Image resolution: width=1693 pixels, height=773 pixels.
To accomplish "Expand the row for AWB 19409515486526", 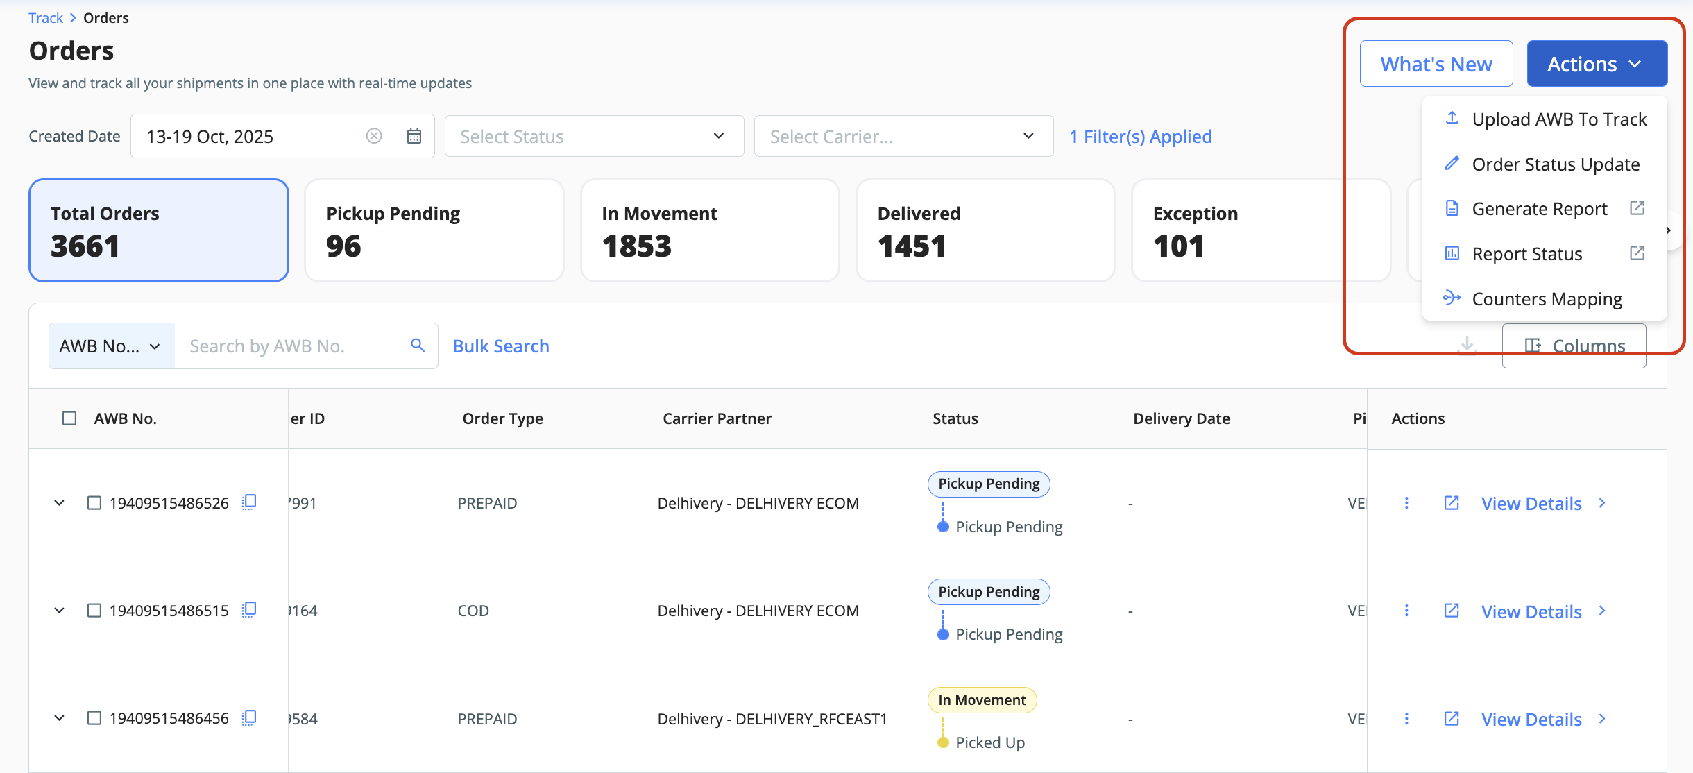I will coord(60,503).
